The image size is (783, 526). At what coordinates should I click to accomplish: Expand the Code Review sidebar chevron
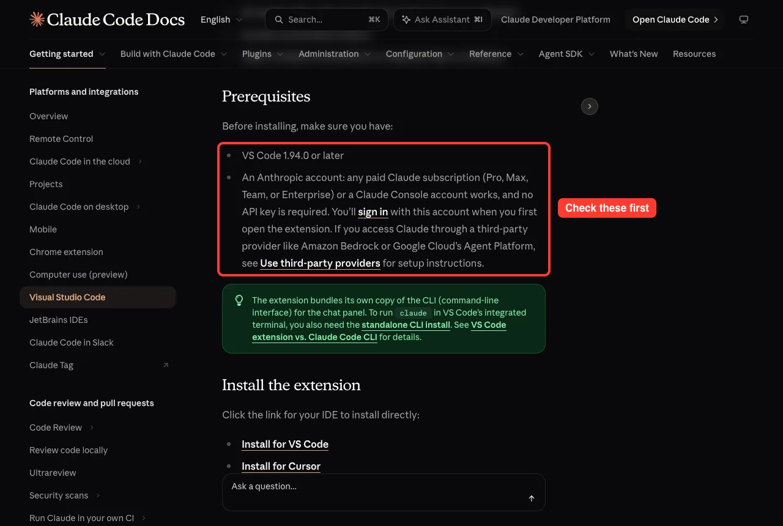[x=92, y=428]
